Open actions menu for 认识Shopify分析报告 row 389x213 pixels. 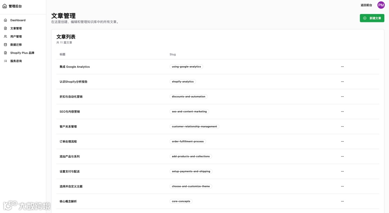343,82
